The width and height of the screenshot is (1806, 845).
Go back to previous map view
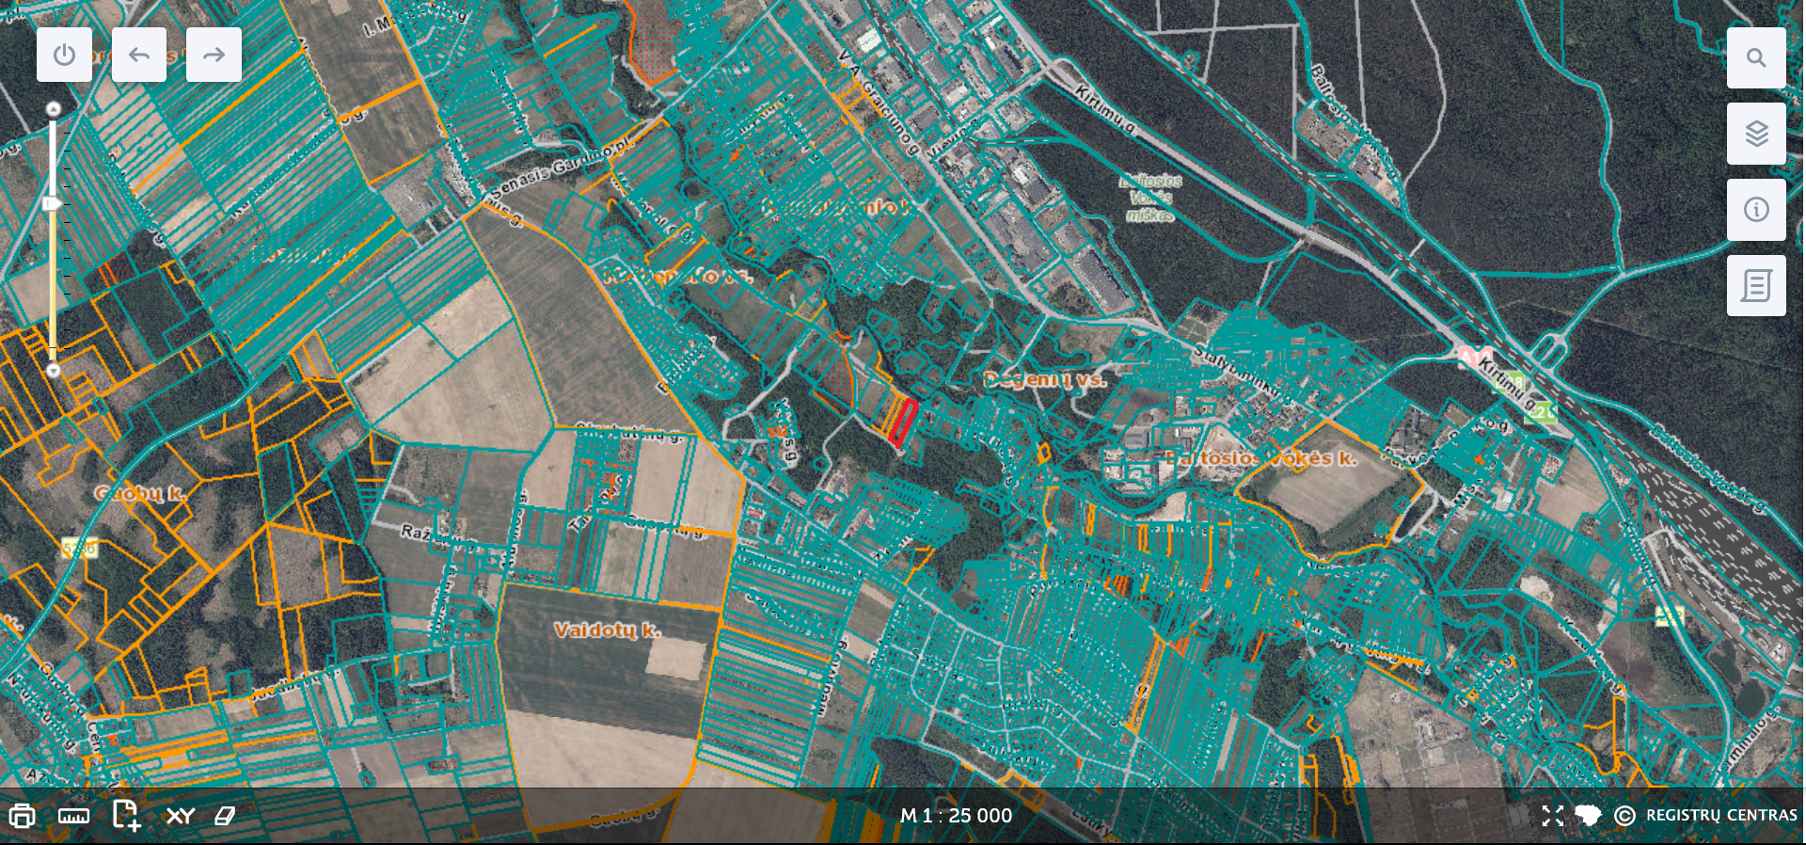[139, 55]
